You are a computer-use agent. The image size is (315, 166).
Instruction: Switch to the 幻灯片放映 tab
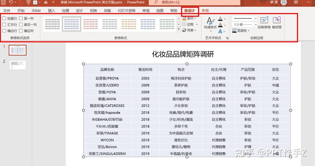tap(127, 10)
